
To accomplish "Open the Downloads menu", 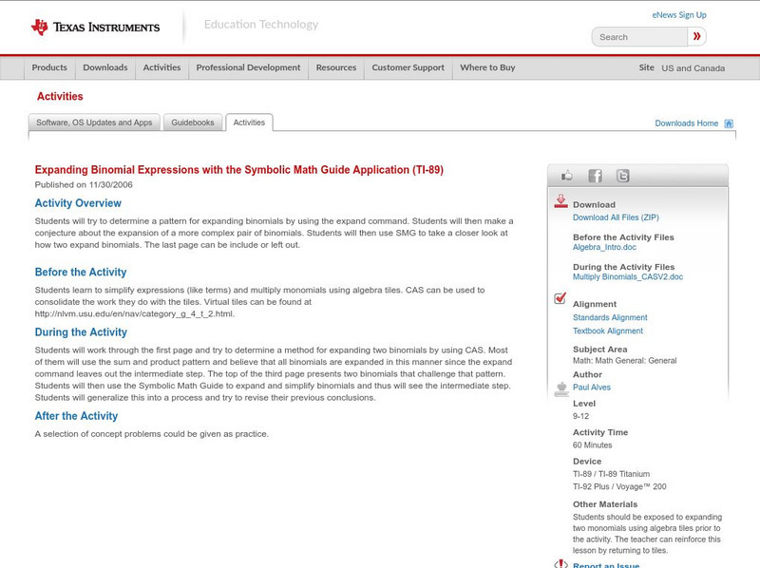I will point(105,67).
